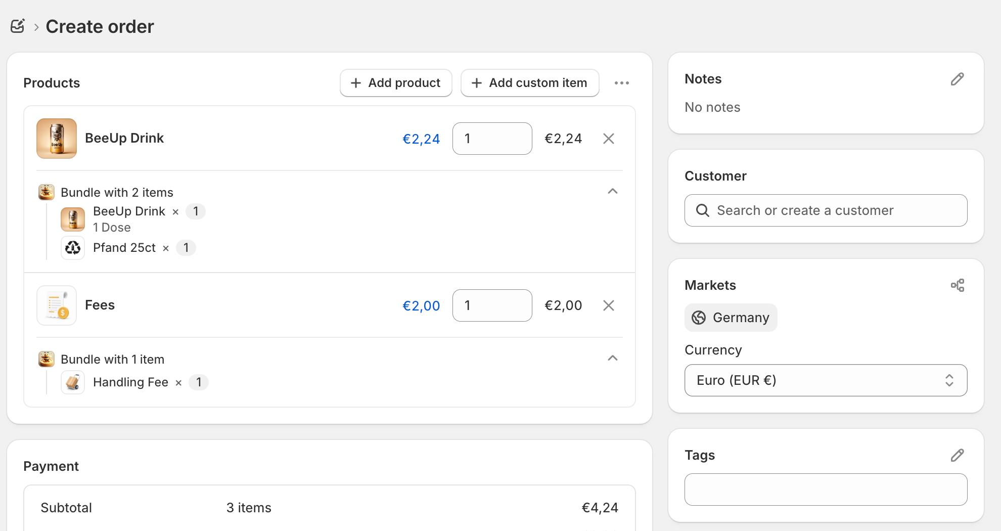Click the Add product button
The height and width of the screenshot is (531, 1001).
pyautogui.click(x=396, y=83)
